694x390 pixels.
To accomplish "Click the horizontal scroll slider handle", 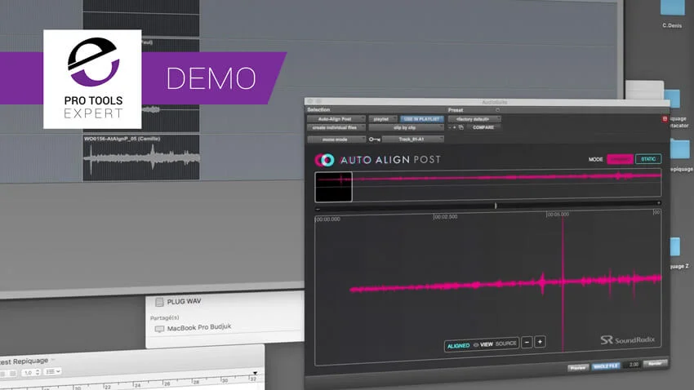I will point(496,206).
